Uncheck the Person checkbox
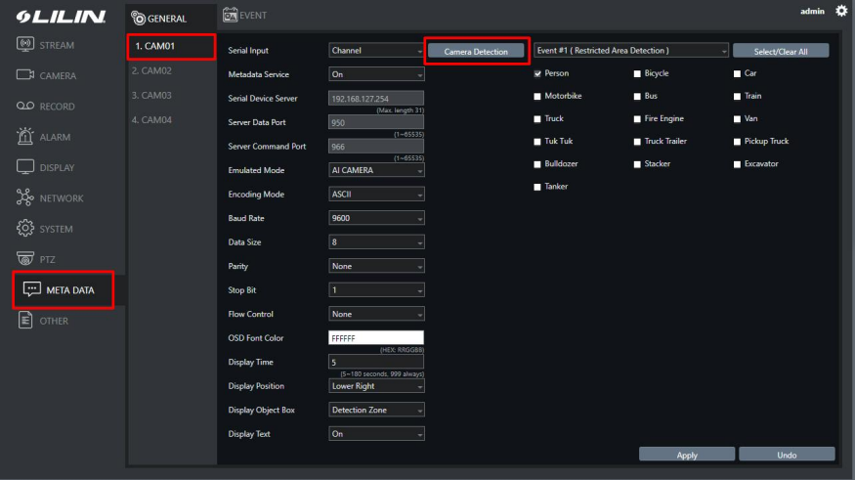Image resolution: width=855 pixels, height=480 pixels. click(x=537, y=73)
